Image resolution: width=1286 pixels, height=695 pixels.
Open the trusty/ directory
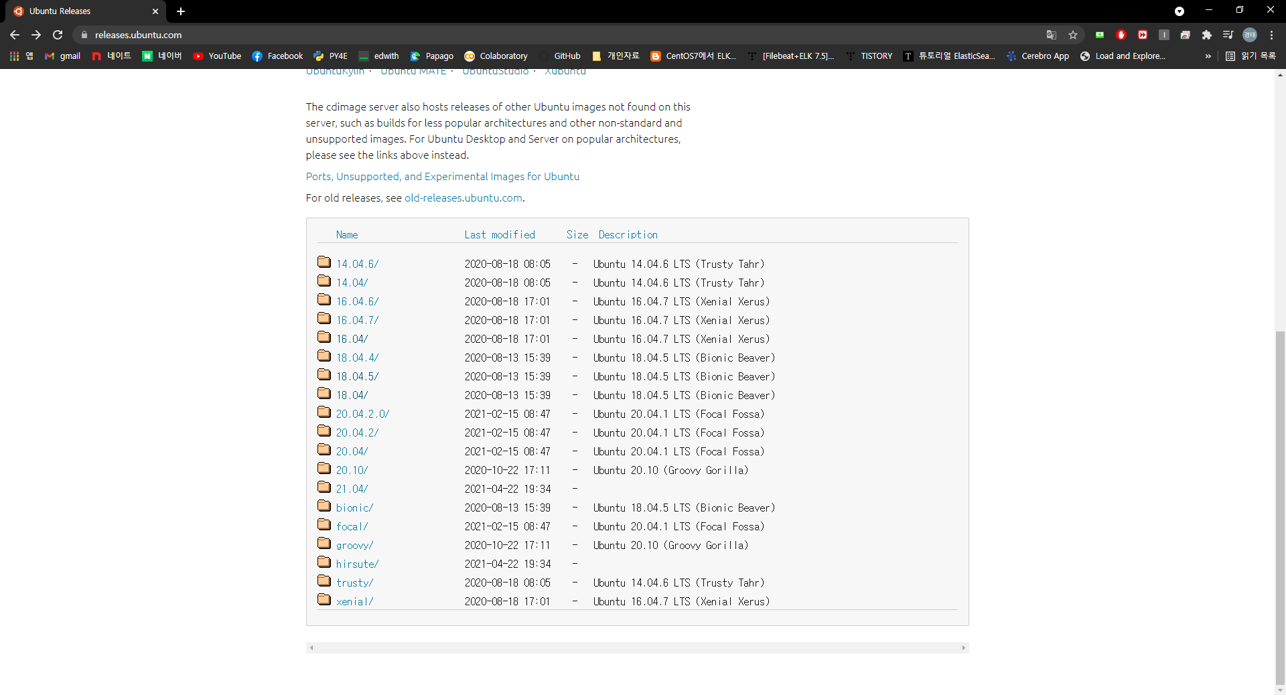[355, 583]
